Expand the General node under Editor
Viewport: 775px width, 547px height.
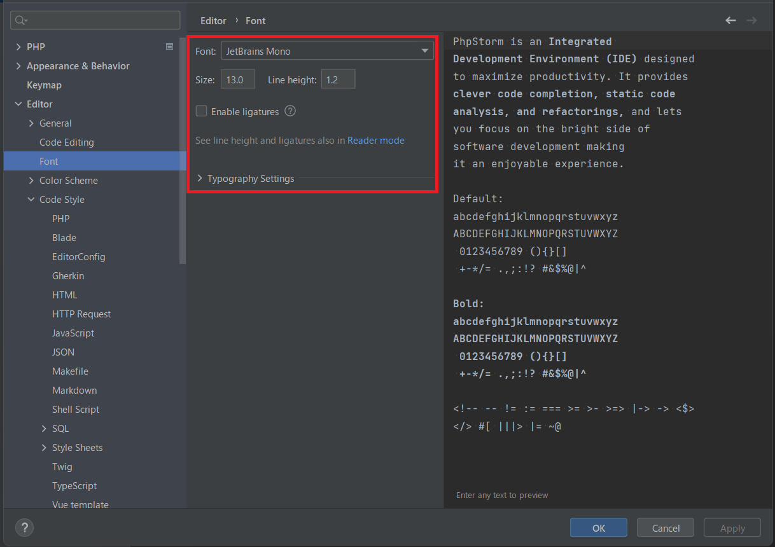click(x=31, y=123)
